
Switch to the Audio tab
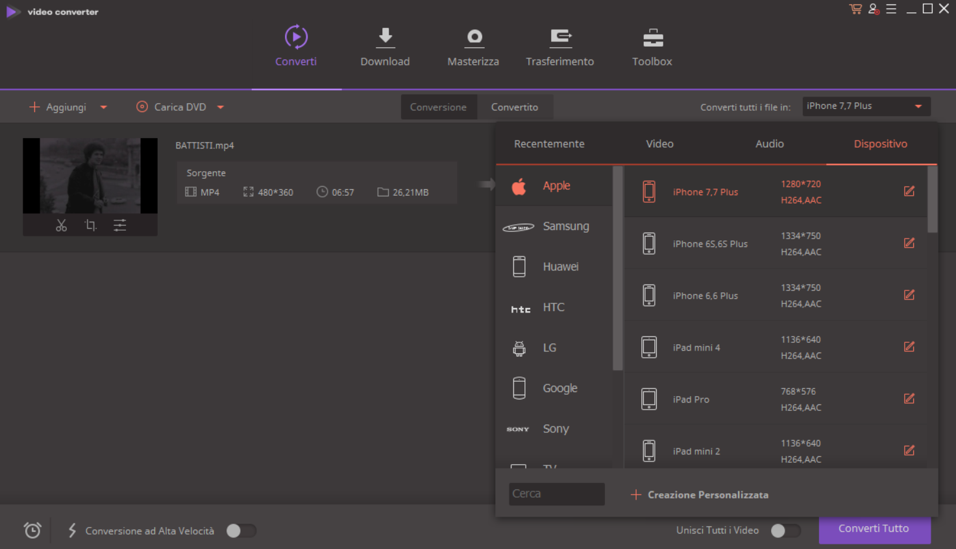[770, 144]
